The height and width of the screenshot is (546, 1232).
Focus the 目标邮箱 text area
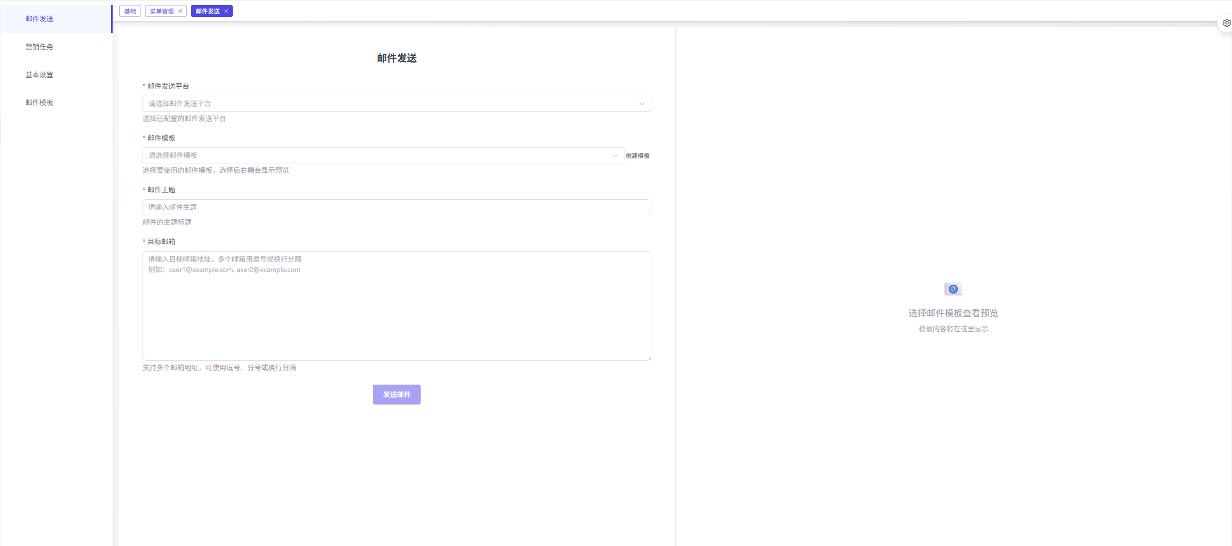coord(397,306)
